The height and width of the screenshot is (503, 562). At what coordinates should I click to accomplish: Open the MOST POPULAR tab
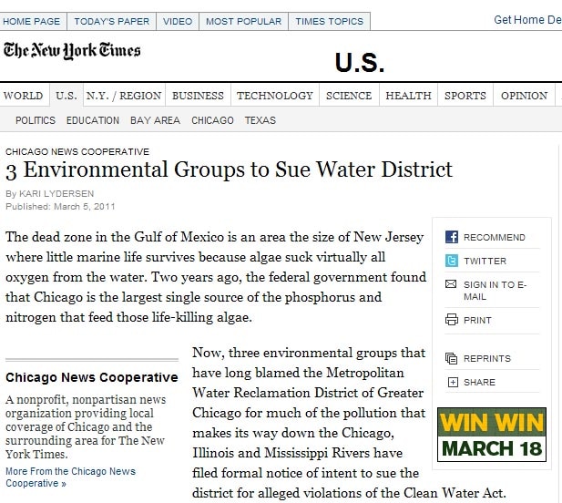(x=244, y=22)
